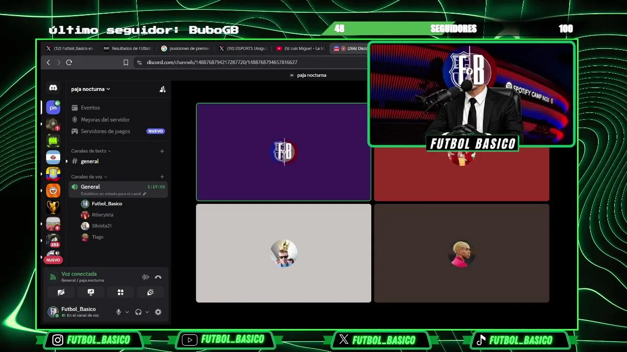Viewport: 627px width, 352px height.
Task: Open the orange crest server icon
Action: click(x=53, y=190)
